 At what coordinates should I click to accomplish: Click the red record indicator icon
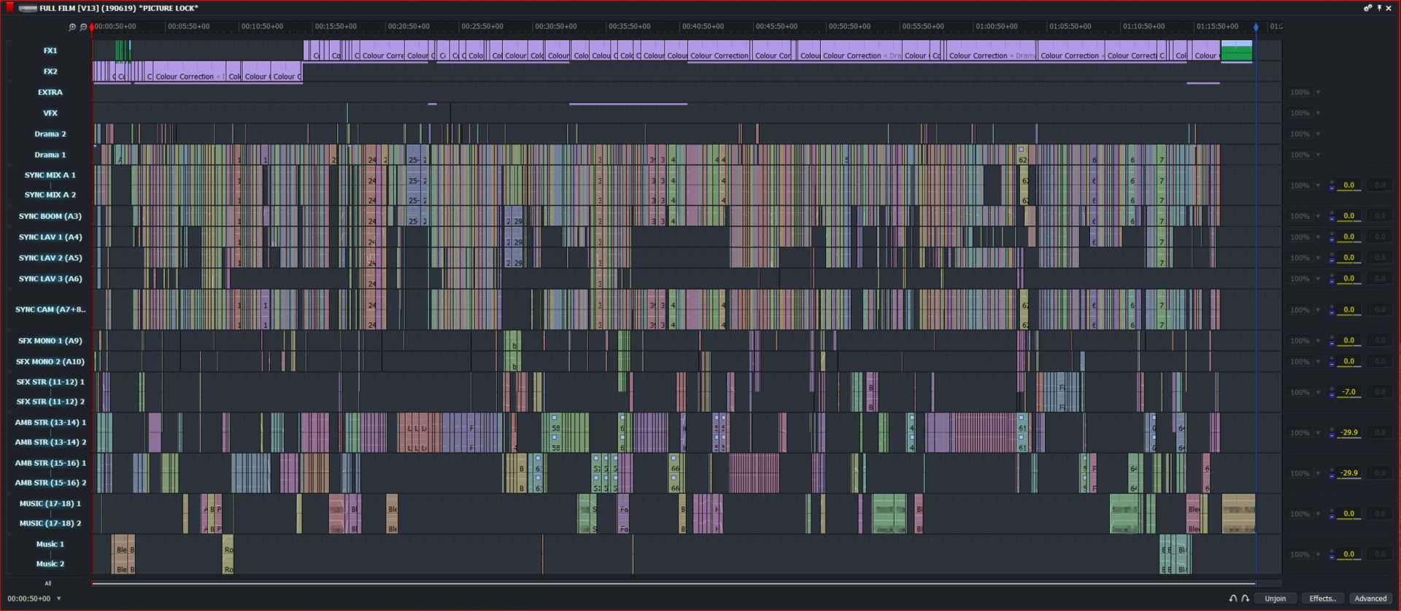9,7
